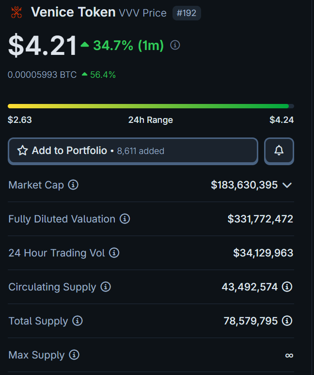Click the $34,129,963 trading volume value
Screen dimensions: 314x375
tap(263, 253)
